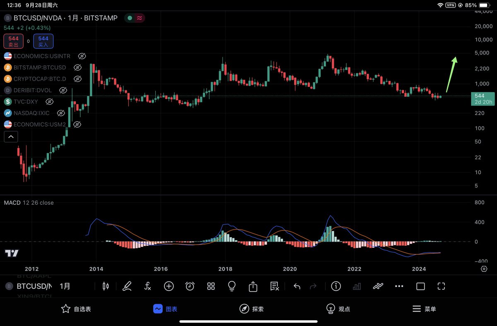
Task: Open the 观点 ideas tab
Action: point(338,309)
